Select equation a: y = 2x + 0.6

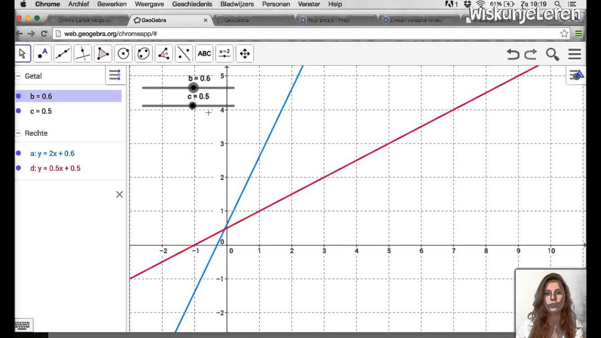[x=52, y=154]
